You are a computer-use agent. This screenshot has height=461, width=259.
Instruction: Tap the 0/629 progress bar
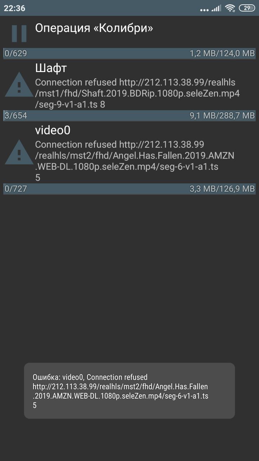pos(129,53)
